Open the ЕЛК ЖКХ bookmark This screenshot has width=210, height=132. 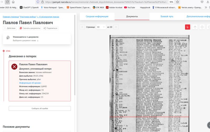click(x=98, y=8)
